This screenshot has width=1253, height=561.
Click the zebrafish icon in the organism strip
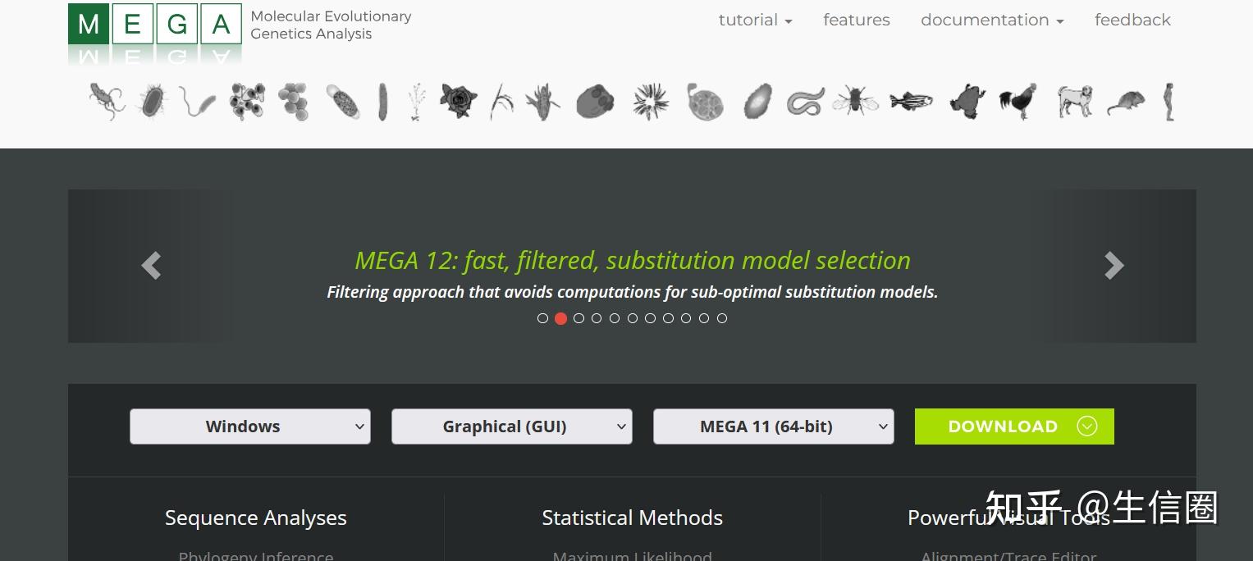pos(911,101)
